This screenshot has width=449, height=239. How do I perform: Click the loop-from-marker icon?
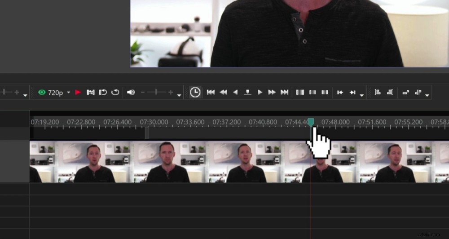[103, 92]
